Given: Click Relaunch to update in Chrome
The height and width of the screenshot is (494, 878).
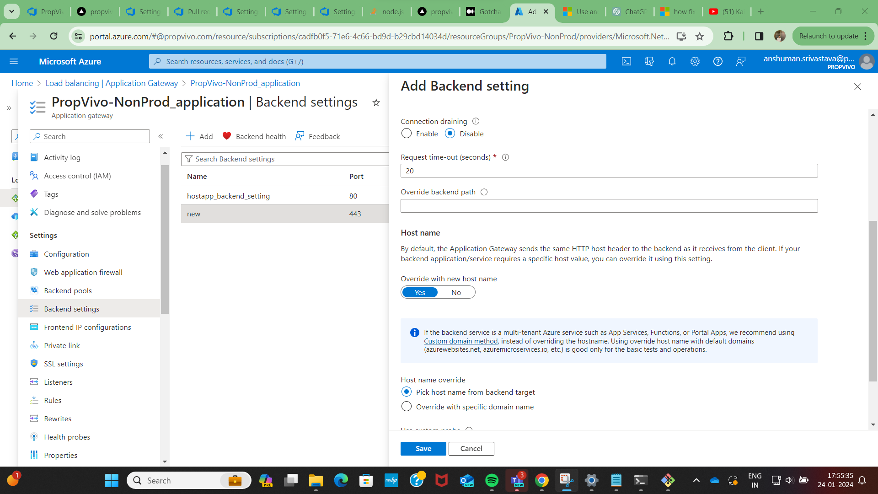Looking at the screenshot, I should tap(832, 36).
